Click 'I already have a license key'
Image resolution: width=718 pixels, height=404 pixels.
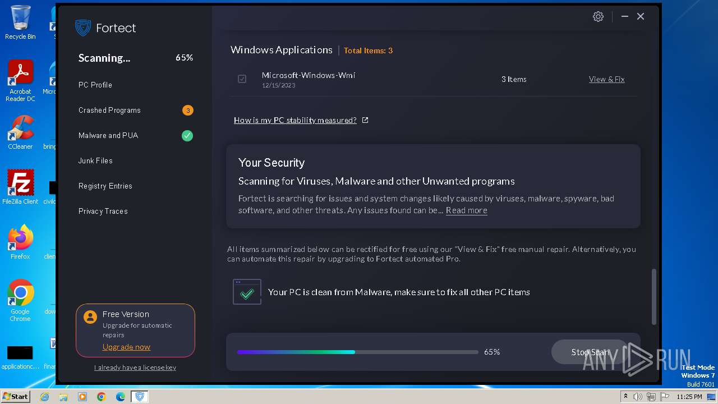pyautogui.click(x=135, y=368)
